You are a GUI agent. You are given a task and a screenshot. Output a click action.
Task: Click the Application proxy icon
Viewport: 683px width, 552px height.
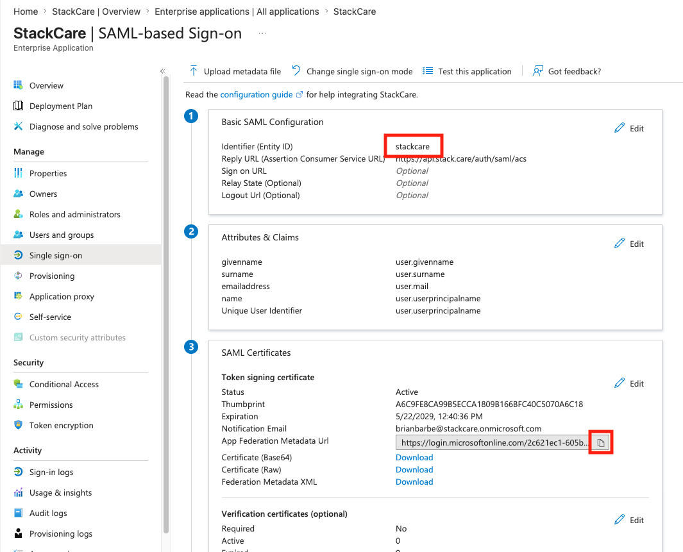[18, 296]
